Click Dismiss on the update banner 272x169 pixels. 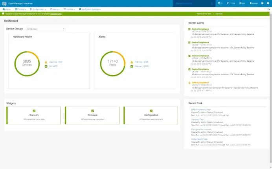219,14
